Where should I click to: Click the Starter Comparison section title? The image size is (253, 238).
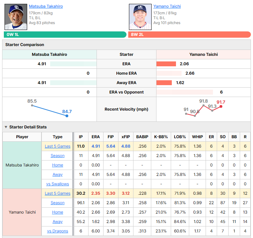point(25,45)
